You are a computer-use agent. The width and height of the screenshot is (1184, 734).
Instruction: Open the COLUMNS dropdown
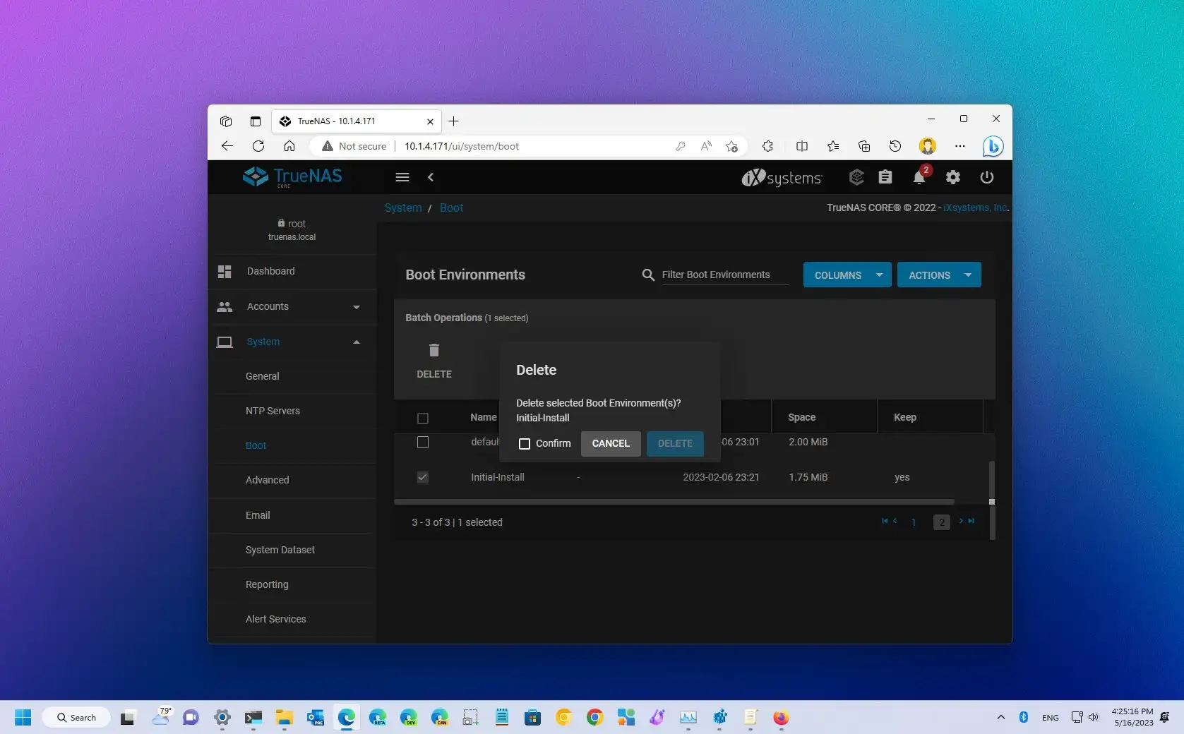point(847,275)
